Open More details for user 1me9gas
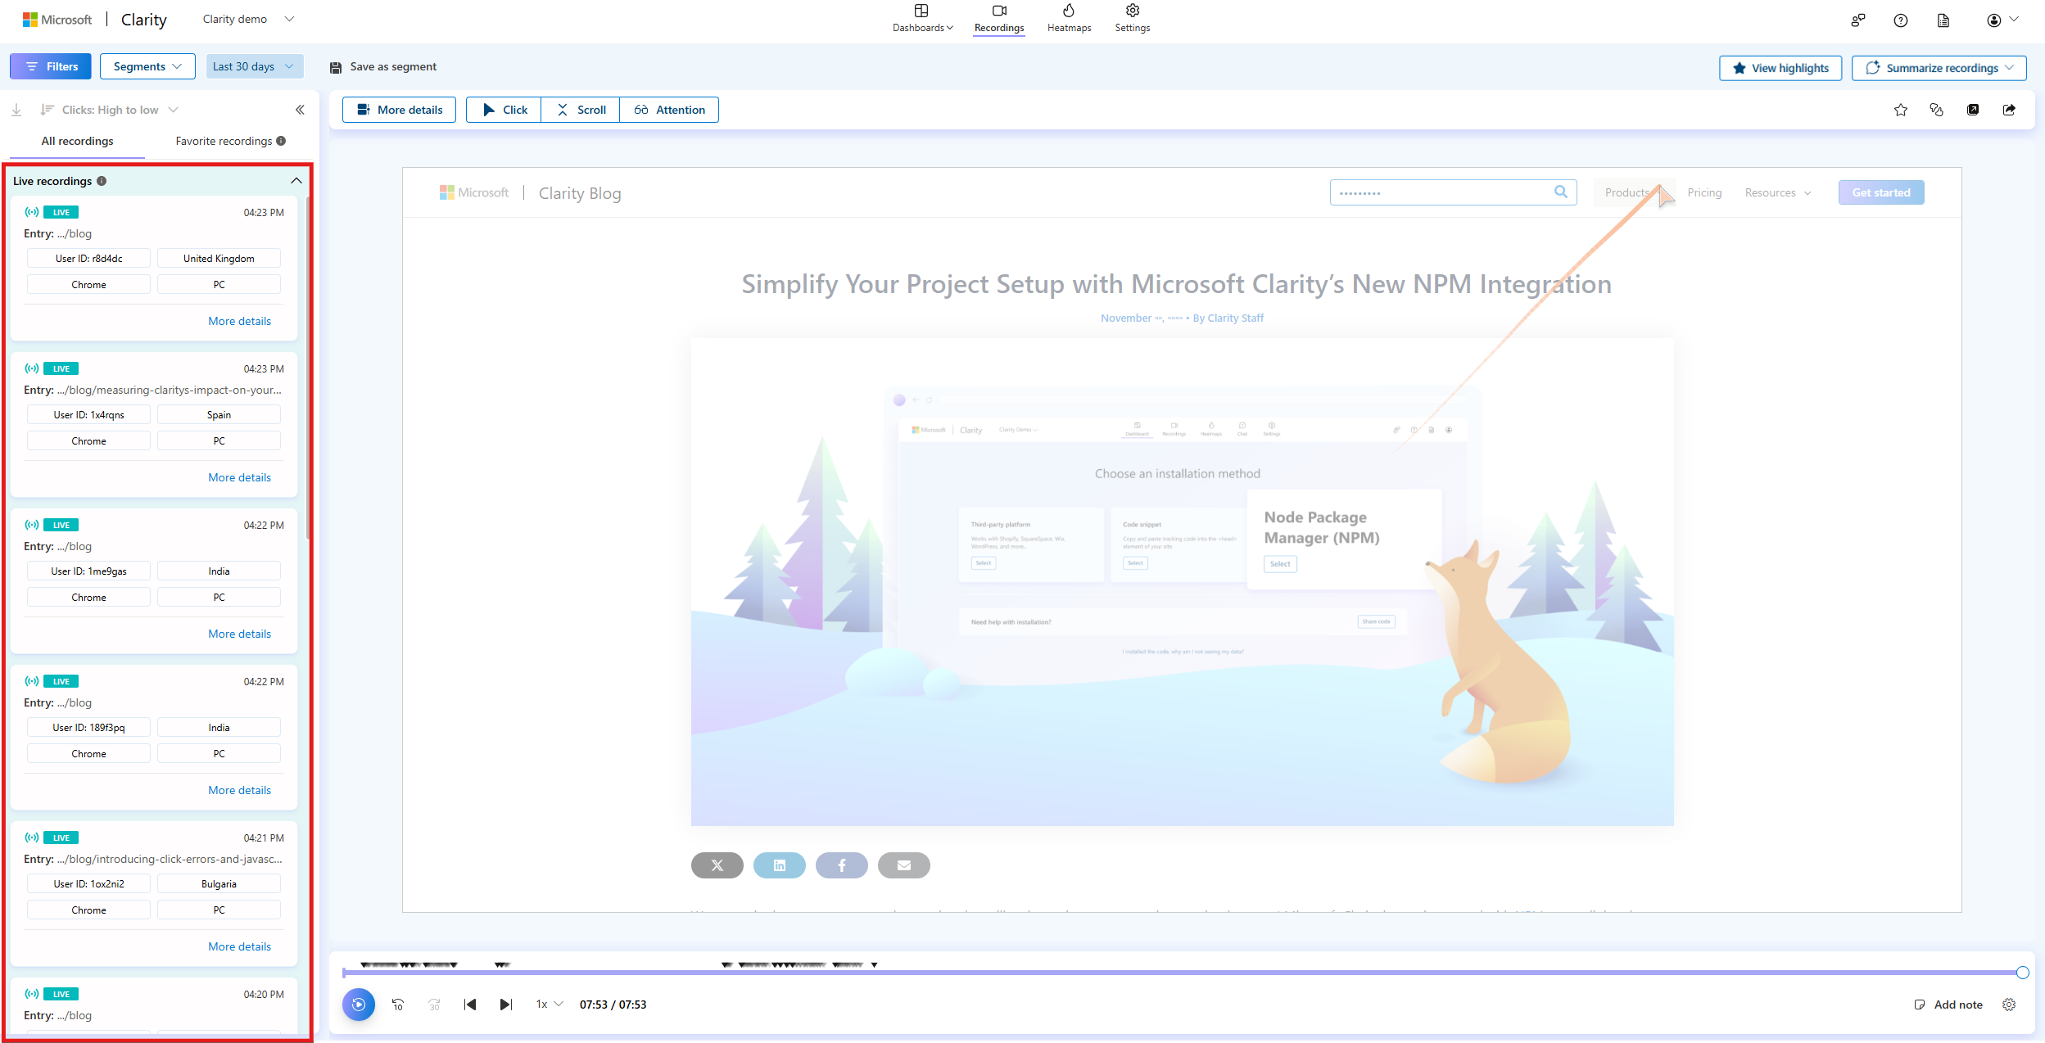2045x1043 pixels. tap(240, 634)
